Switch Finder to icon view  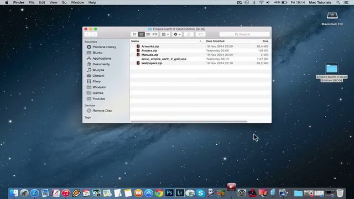pos(134,34)
